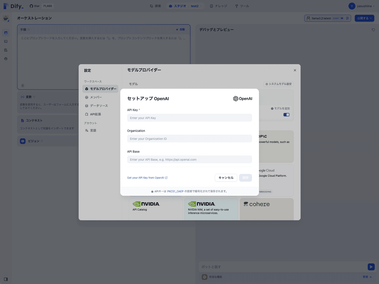The width and height of the screenshot is (379, 284).
Task: Close the settings dialog with X
Action: (295, 70)
